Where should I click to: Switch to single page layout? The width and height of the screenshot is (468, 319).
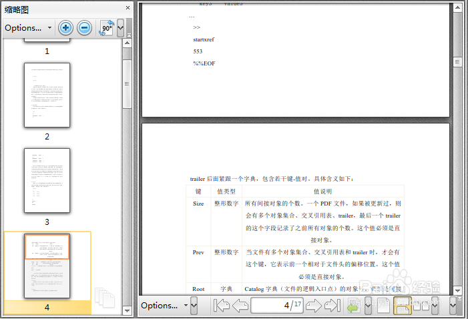(383, 305)
